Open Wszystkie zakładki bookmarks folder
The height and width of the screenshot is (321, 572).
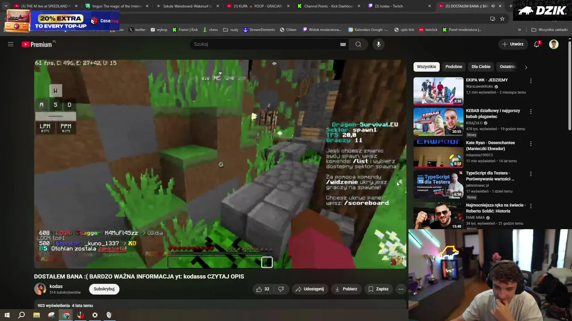(x=550, y=30)
